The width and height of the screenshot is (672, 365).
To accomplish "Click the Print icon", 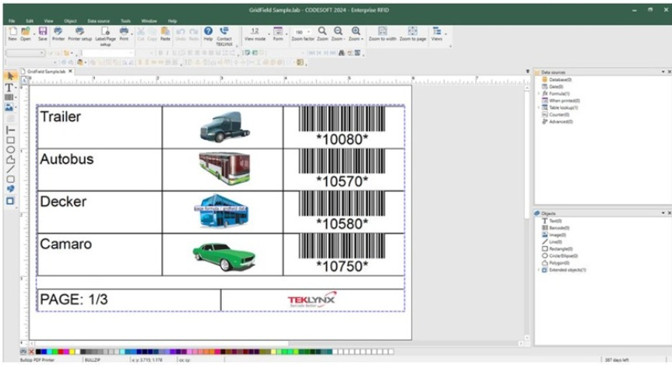I will [x=124, y=33].
